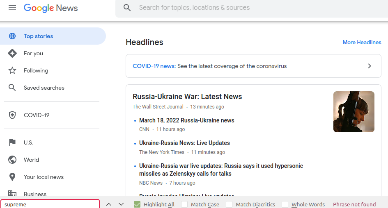Viewport: 388px width, 208px height.
Task: Click the Google News logo
Action: pos(51,8)
